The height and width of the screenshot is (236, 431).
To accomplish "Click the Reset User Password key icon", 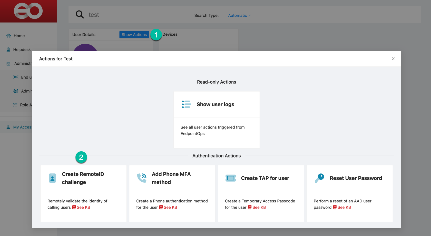I will [319, 178].
